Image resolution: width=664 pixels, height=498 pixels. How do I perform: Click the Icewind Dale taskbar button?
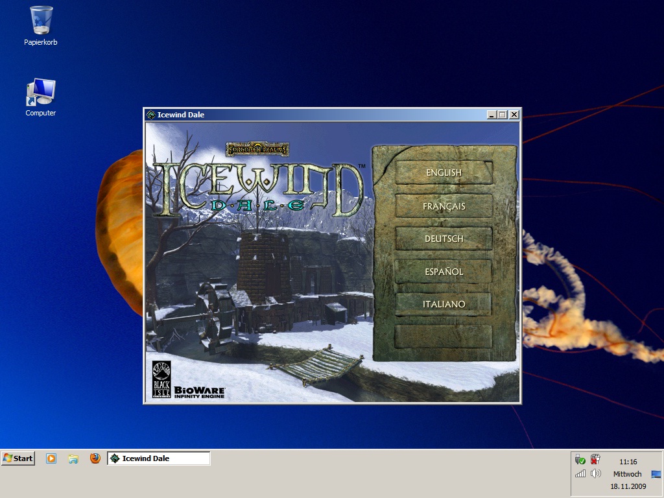coord(159,458)
